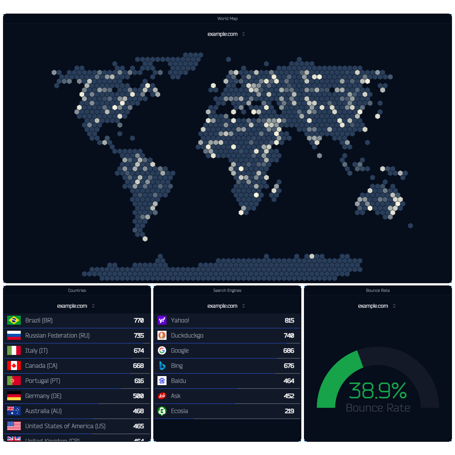Click the Baidu search engine label
Viewport: 455px width, 455px height.
pos(178,381)
